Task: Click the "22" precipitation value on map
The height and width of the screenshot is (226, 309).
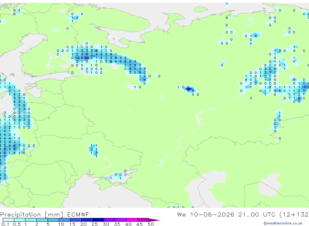Action: (x=87, y=58)
